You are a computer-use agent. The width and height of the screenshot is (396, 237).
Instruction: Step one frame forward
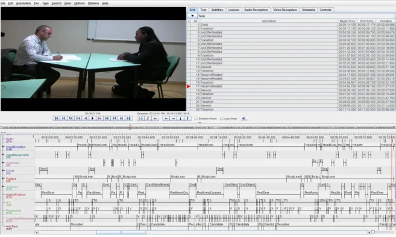[107, 118]
